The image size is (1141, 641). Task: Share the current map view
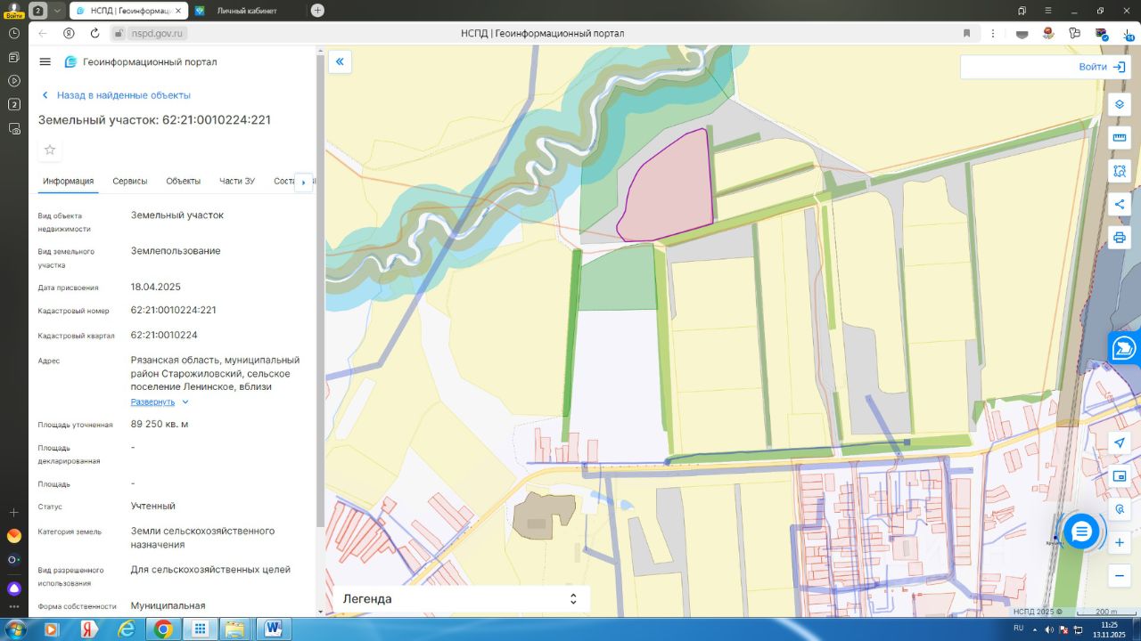click(1120, 204)
